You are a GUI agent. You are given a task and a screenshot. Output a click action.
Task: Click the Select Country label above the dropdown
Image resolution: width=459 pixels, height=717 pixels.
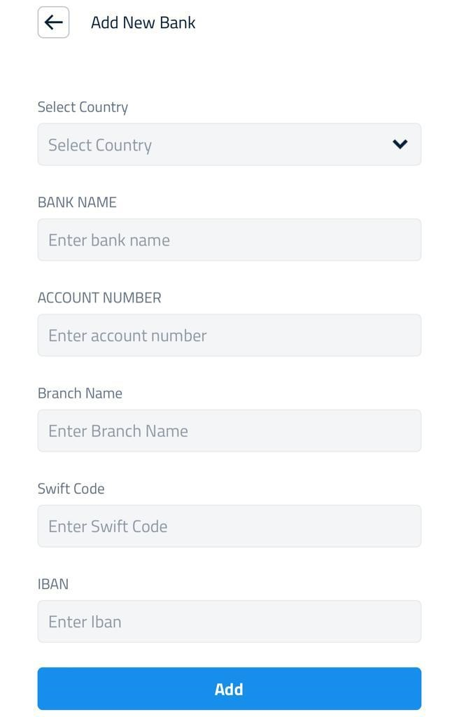tap(83, 107)
